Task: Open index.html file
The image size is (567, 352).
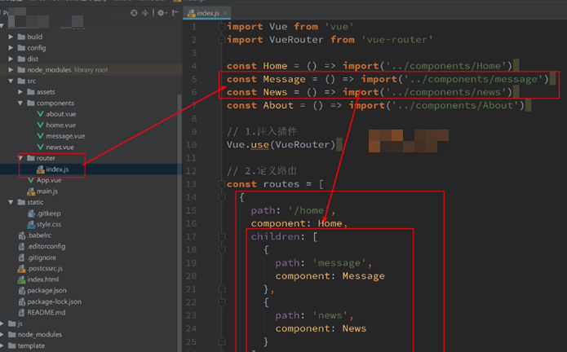Action: pos(42,279)
